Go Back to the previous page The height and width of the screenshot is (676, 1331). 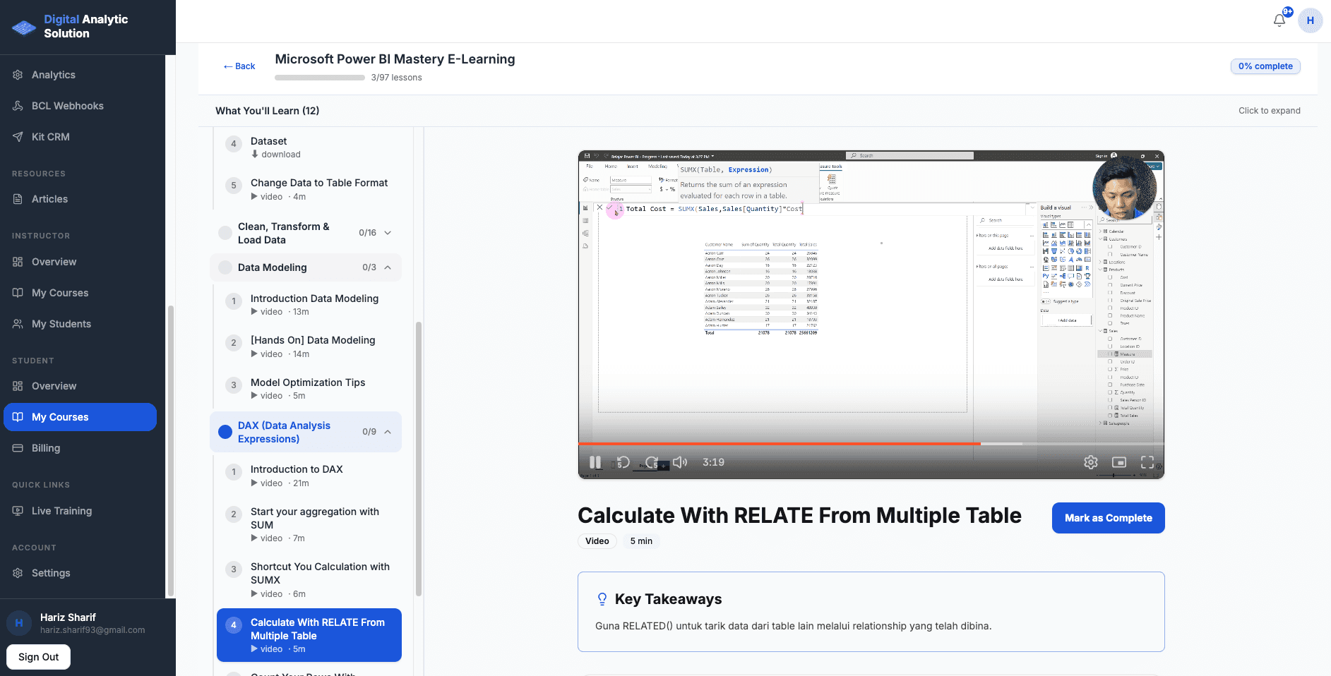pyautogui.click(x=239, y=66)
